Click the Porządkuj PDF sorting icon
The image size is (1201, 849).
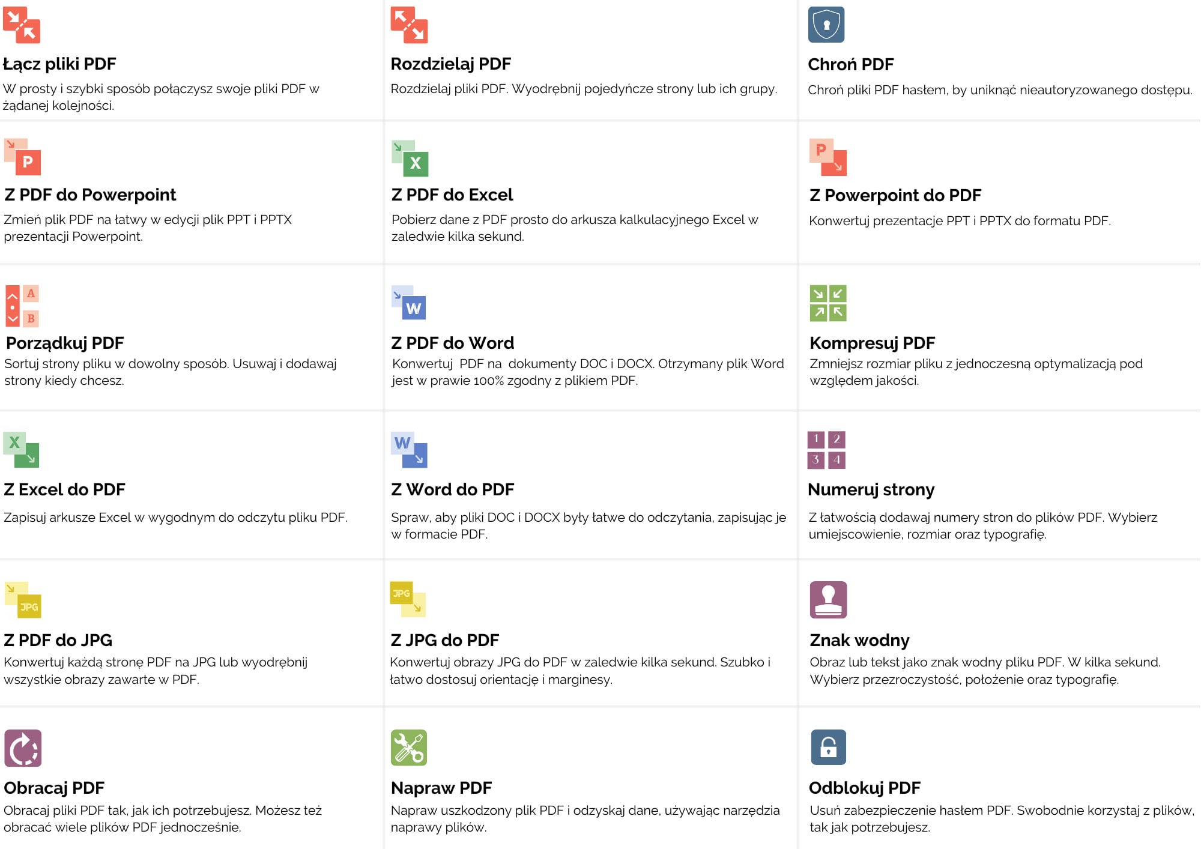(22, 306)
